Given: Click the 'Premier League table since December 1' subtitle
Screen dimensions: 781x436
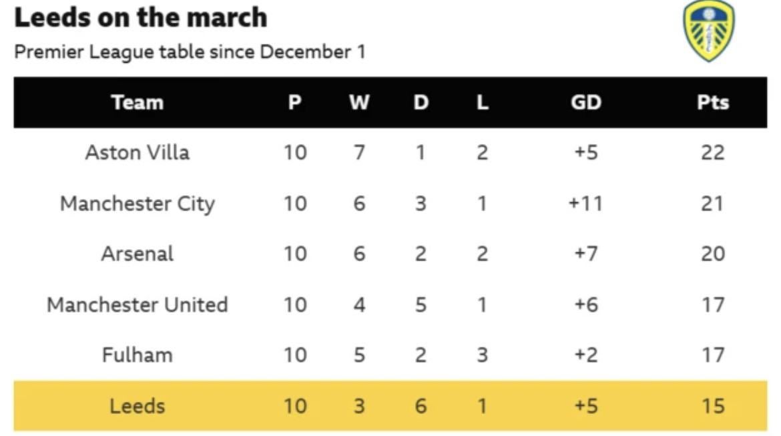Looking at the screenshot, I should [190, 52].
